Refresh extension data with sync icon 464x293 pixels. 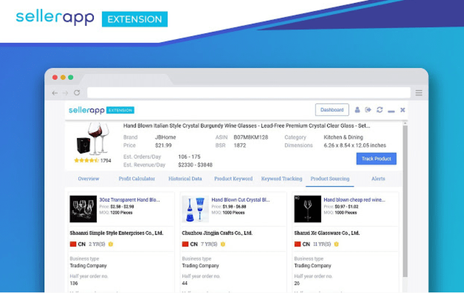pos(380,110)
